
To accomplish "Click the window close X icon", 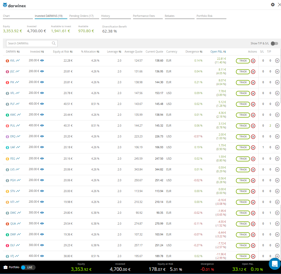I will [x=279, y=5].
